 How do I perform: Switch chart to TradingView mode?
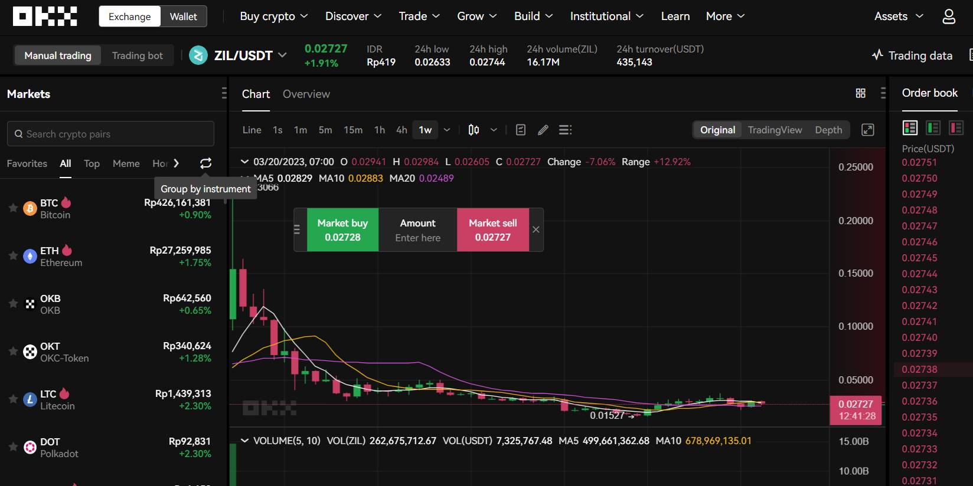point(775,130)
